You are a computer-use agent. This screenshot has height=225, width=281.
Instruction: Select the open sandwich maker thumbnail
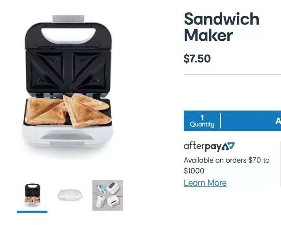click(x=32, y=195)
